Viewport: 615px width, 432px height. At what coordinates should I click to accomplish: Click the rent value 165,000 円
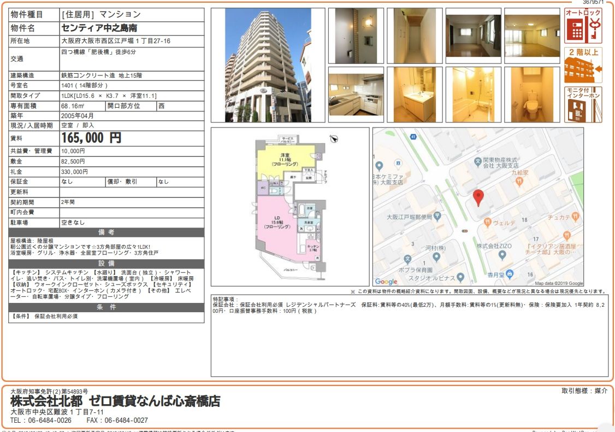tap(91, 138)
